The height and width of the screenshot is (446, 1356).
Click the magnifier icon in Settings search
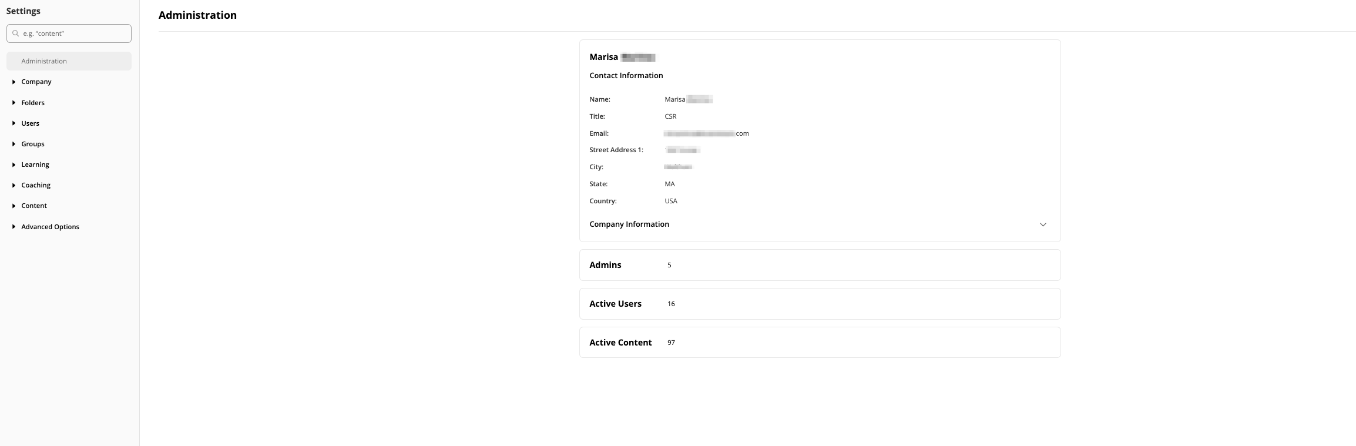pos(16,33)
